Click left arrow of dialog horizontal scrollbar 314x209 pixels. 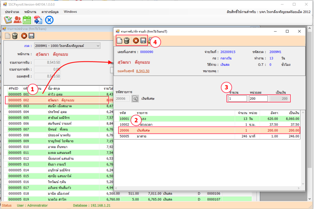pyautogui.click(x=116, y=188)
